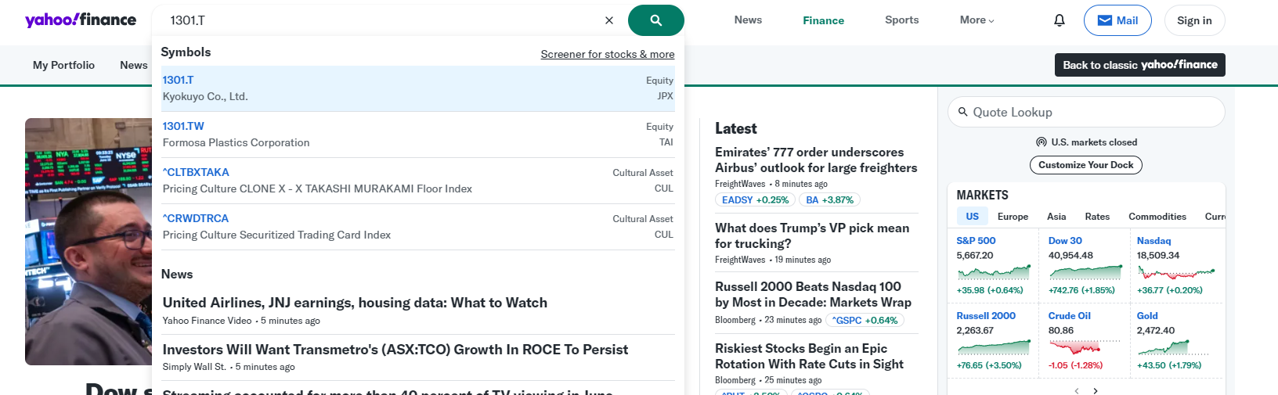
Task: Open the Finance header link
Action: 823,20
